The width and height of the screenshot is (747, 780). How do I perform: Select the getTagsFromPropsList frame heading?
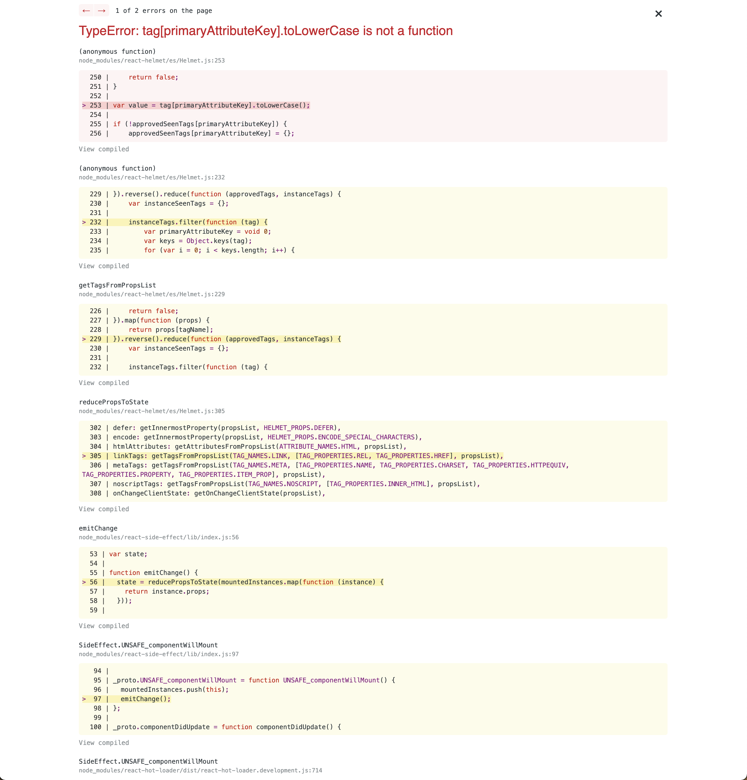117,285
